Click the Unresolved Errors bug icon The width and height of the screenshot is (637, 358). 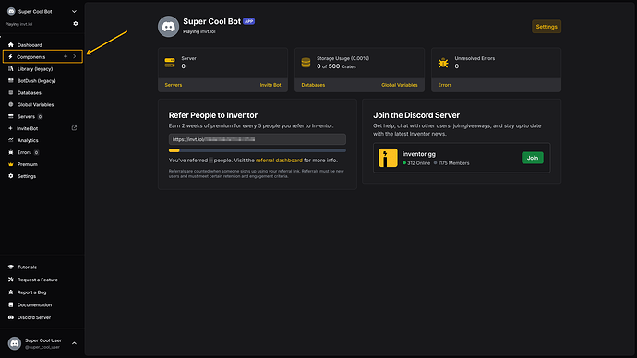pyautogui.click(x=443, y=63)
